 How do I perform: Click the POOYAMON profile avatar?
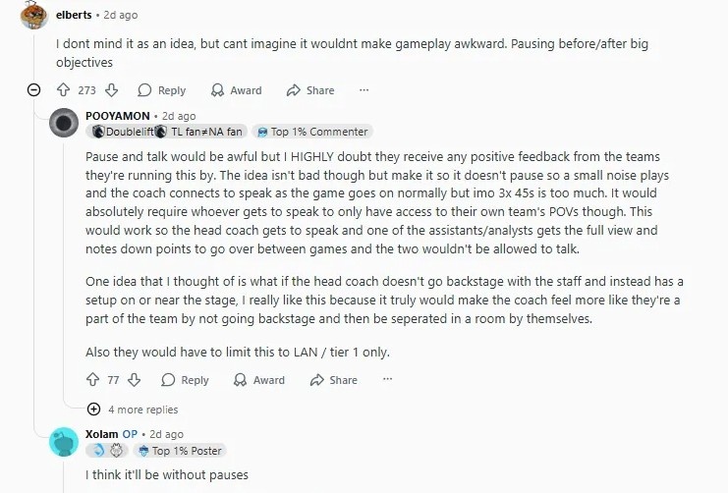tap(64, 124)
